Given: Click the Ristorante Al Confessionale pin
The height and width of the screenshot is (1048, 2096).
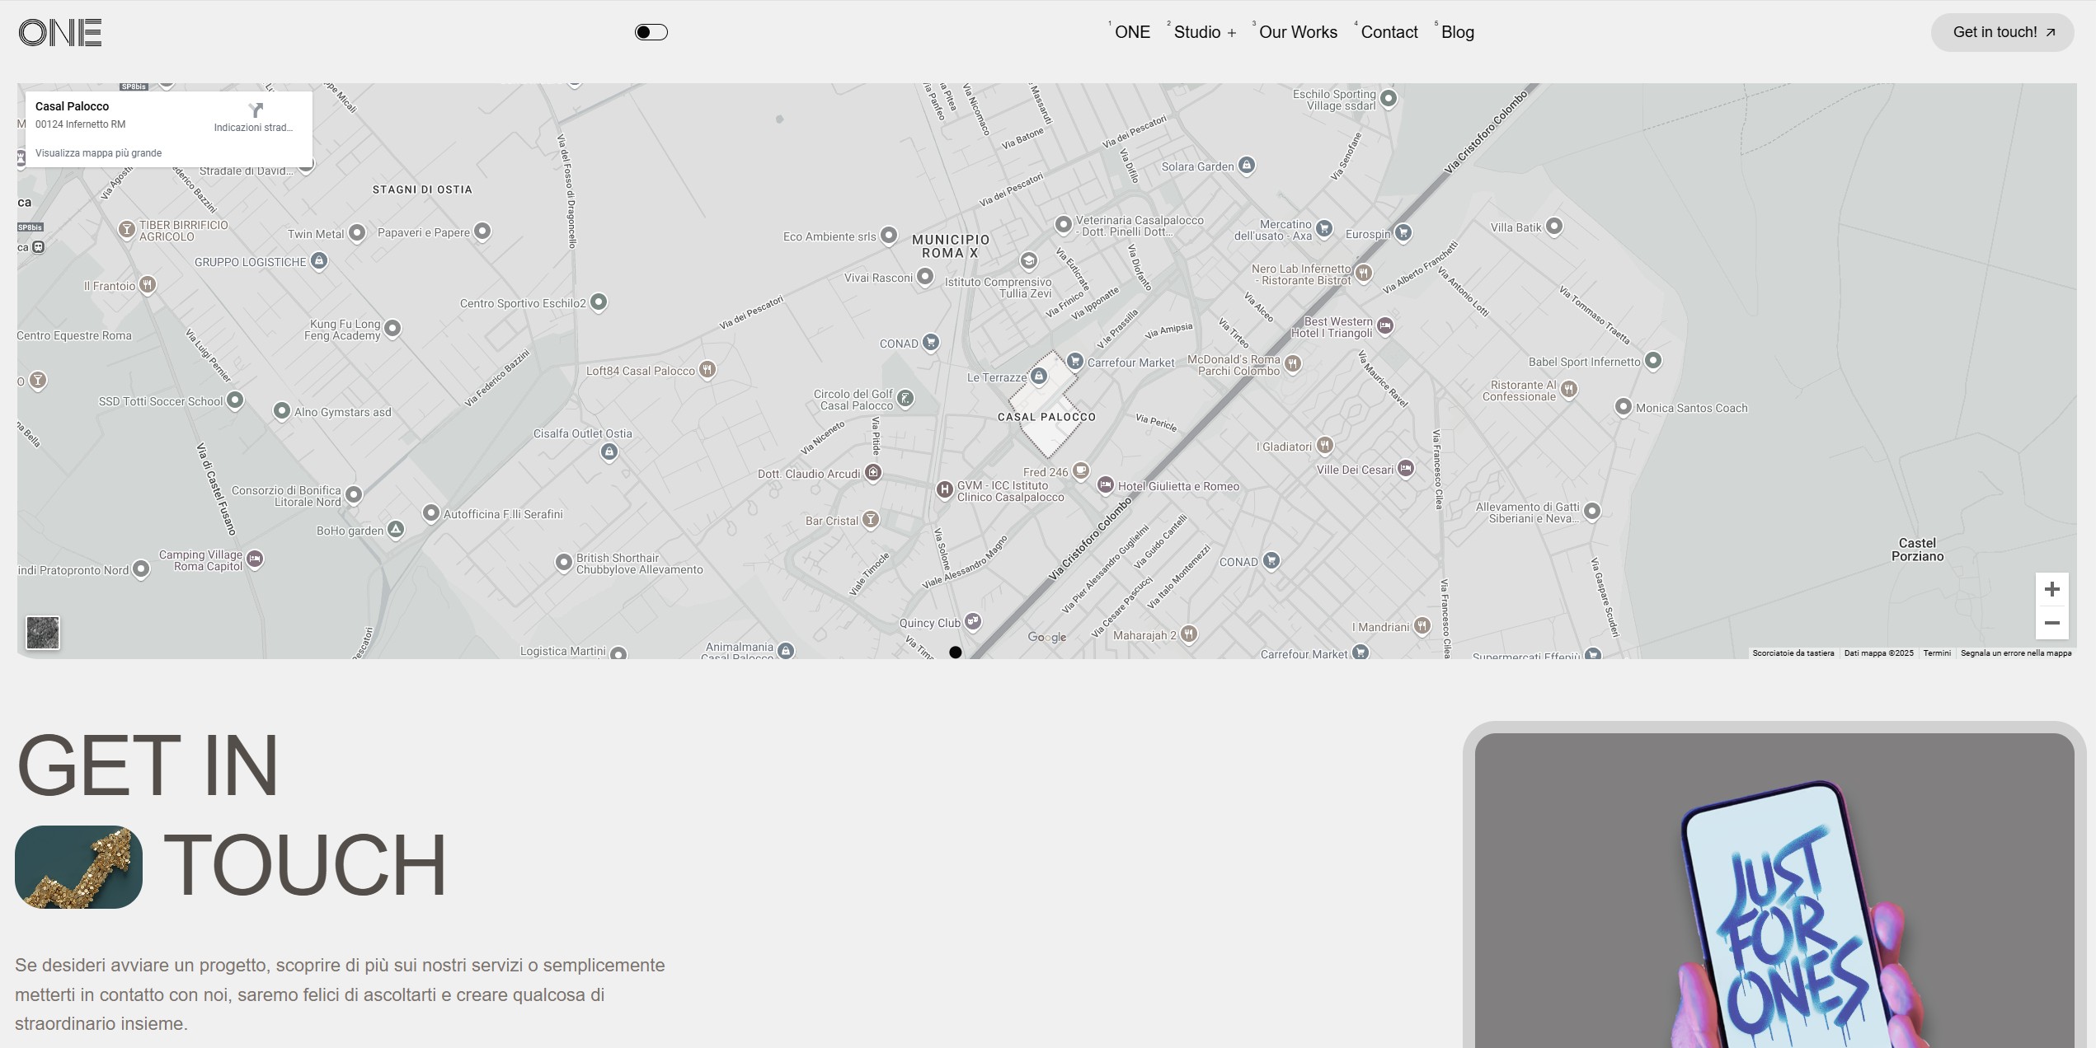Looking at the screenshot, I should (x=1569, y=390).
